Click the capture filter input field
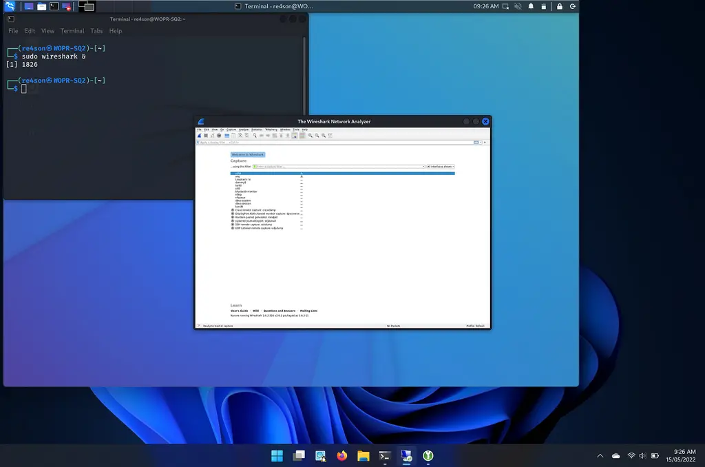 tap(337, 167)
